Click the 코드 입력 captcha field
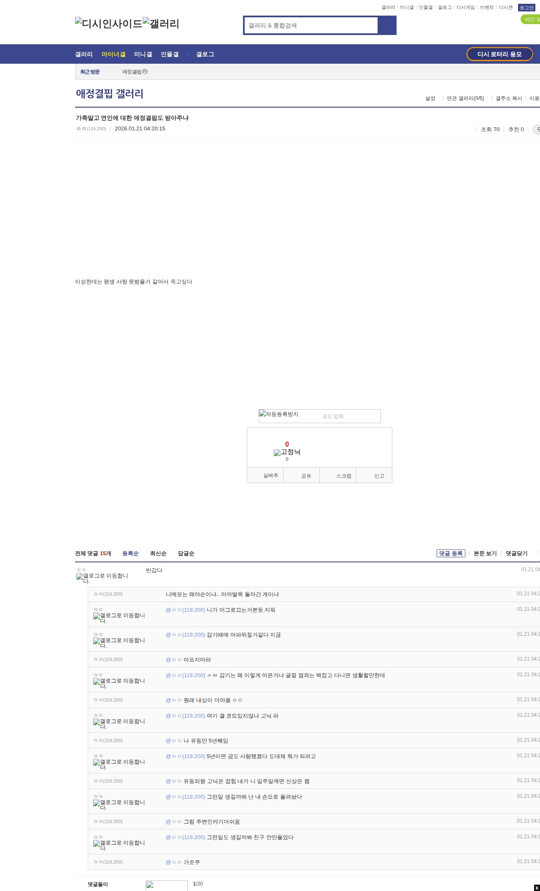 click(x=350, y=416)
